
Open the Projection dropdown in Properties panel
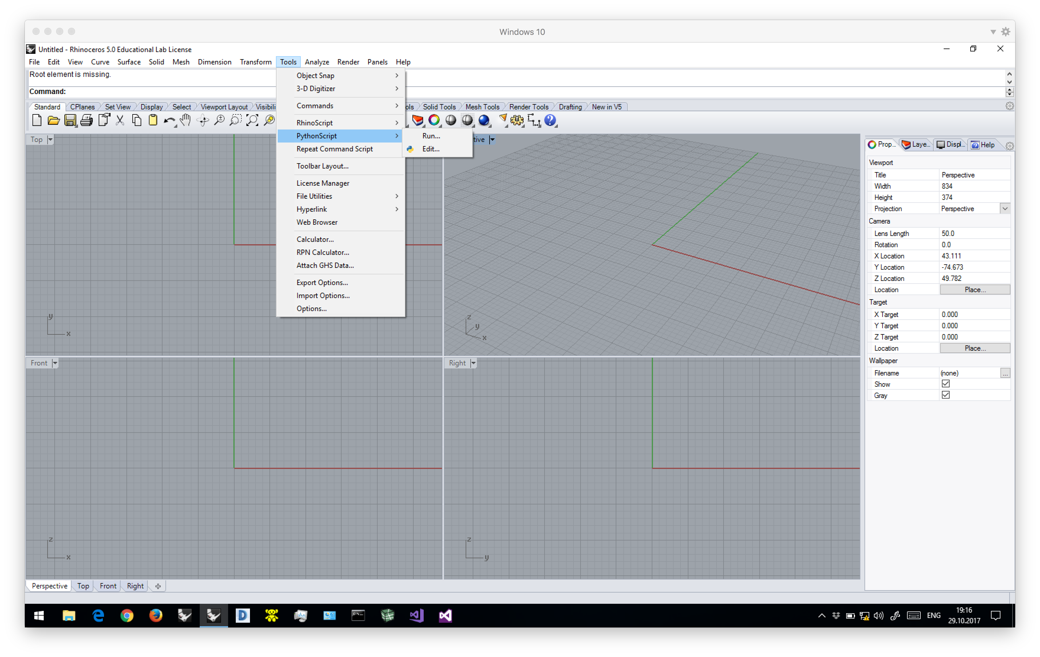point(1005,209)
